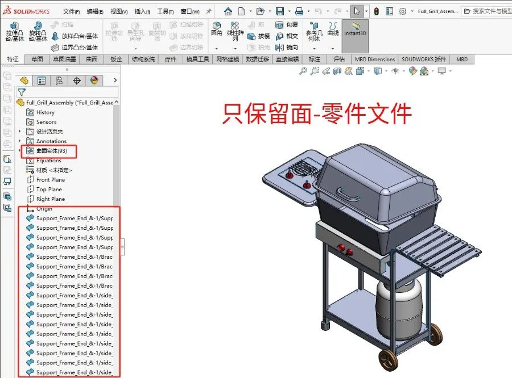Image resolution: width=512 pixels, height=378 pixels.
Task: Open the 插入 (Insert) menu
Action: (x=142, y=11)
